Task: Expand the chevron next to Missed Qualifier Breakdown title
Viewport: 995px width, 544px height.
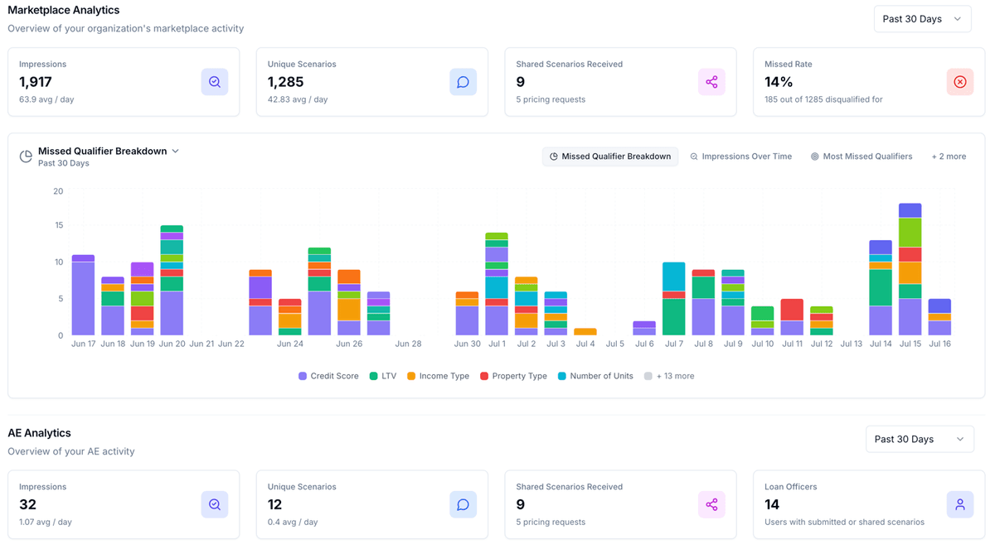Action: click(x=175, y=151)
